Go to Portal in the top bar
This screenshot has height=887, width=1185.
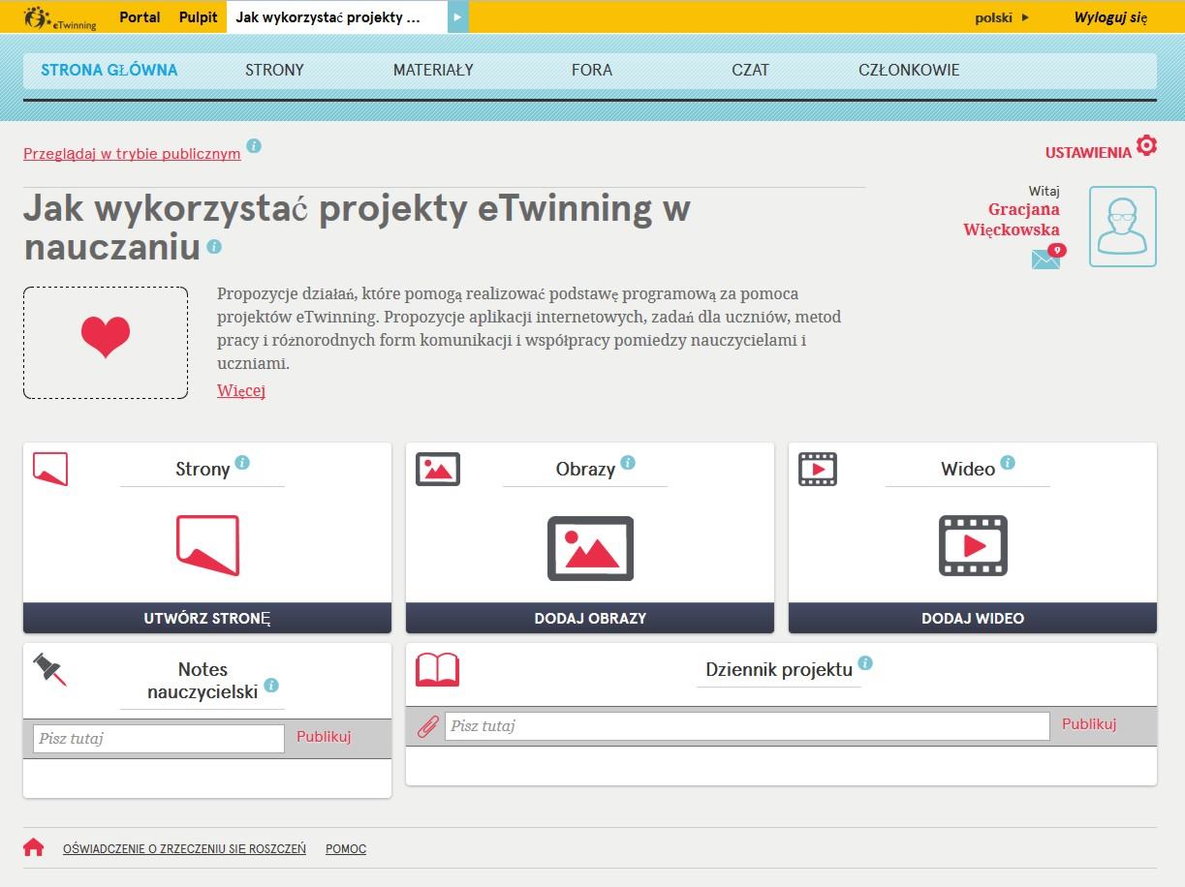click(x=140, y=17)
